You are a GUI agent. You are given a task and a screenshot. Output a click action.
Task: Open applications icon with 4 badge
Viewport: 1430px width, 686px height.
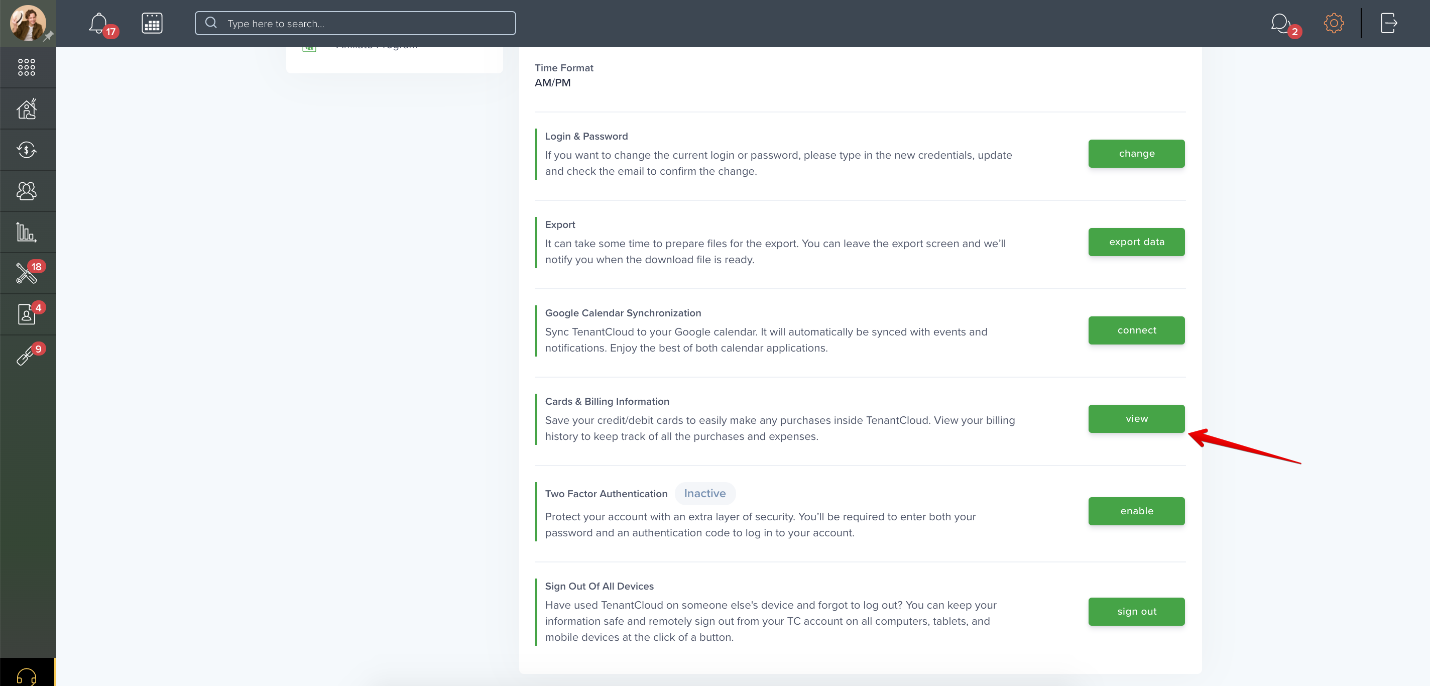click(x=27, y=314)
